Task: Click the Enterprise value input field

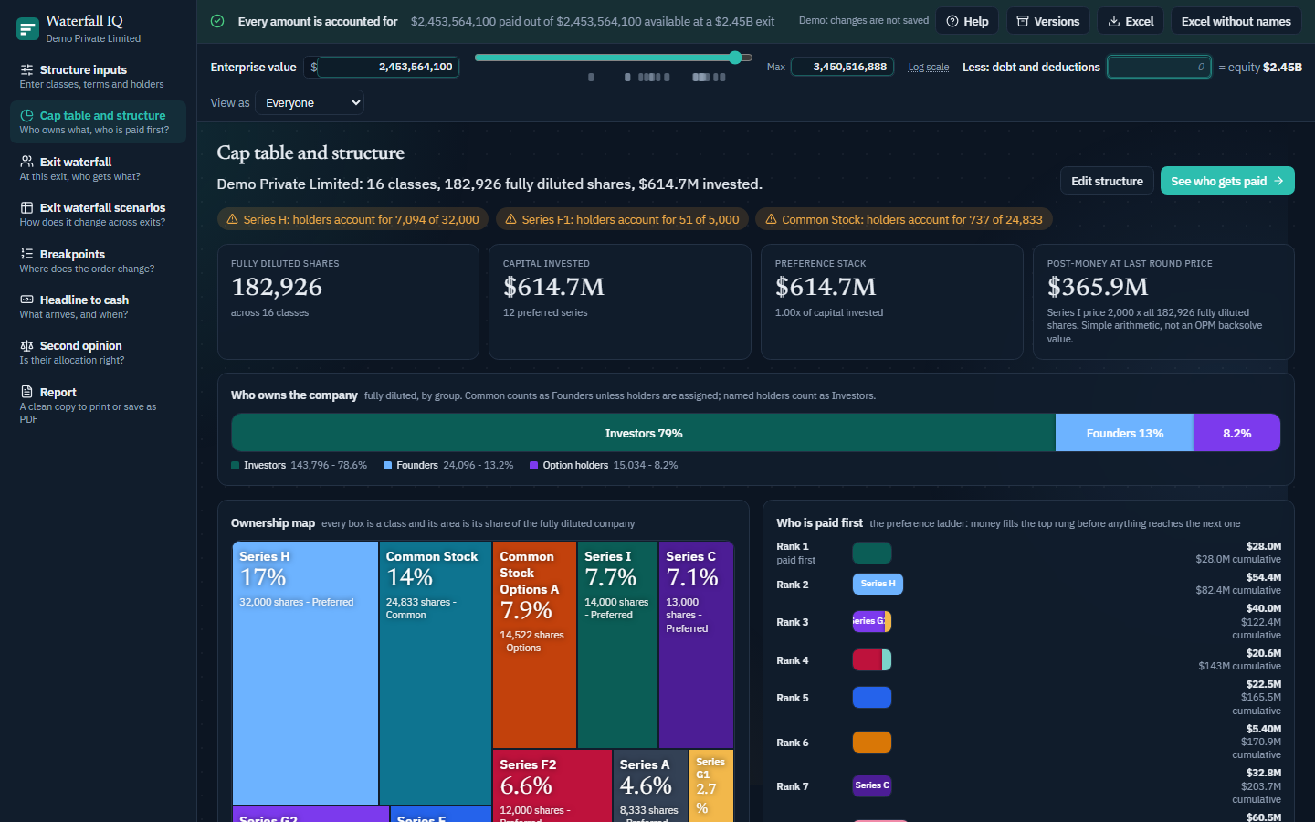Action: tap(388, 67)
